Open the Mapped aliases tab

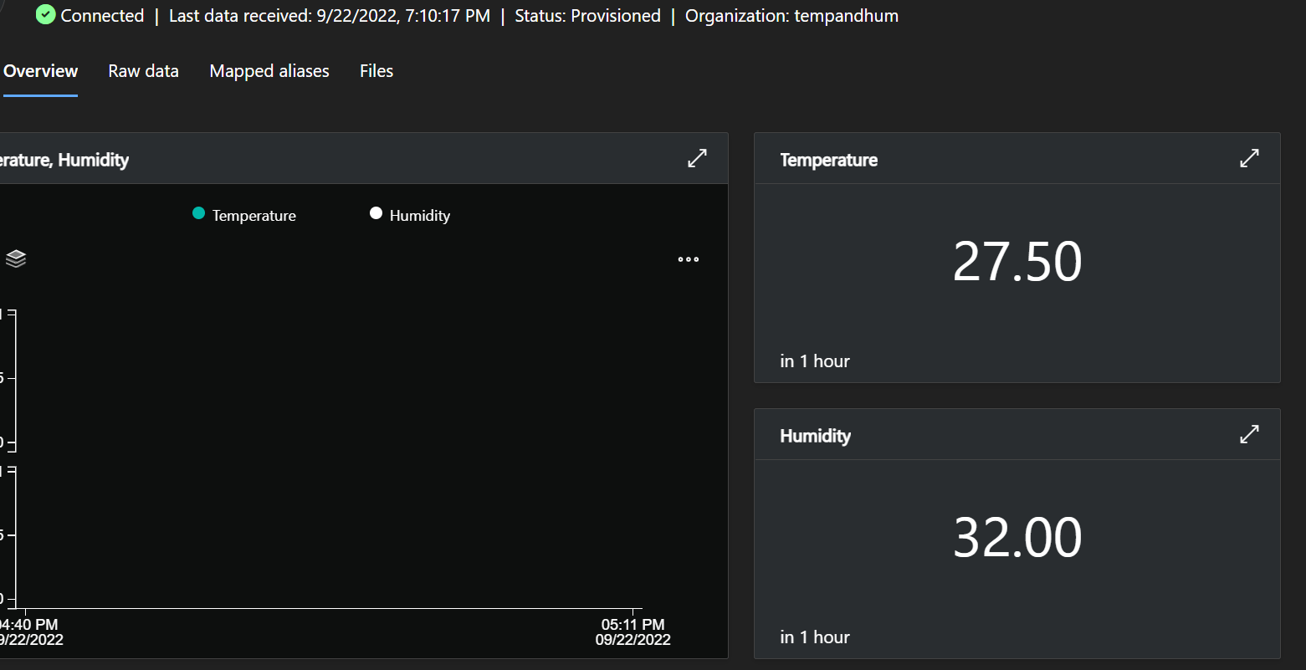[269, 71]
